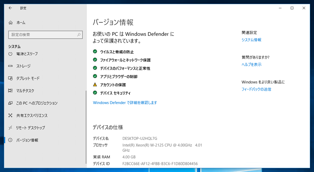Image resolution: width=314 pixels, height=172 pixels.
Task: Click the バージョン情報 page heading
Action: coord(113,22)
